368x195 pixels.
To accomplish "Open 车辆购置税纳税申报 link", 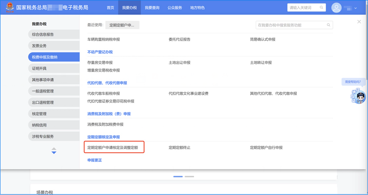I will pyautogui.click(x=104, y=39).
